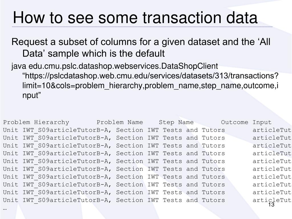
Task: Click the pslcdatashop.web.cmu.edu URL line
Action: tap(150, 76)
